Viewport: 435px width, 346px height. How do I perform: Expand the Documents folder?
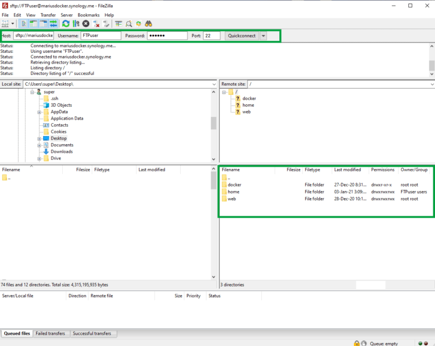click(x=39, y=145)
